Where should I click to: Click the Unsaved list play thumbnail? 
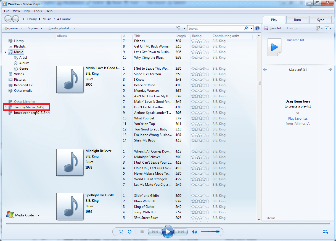pos(274,47)
